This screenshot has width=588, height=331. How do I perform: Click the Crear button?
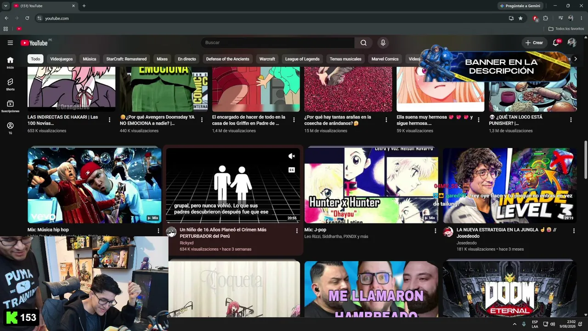534,43
